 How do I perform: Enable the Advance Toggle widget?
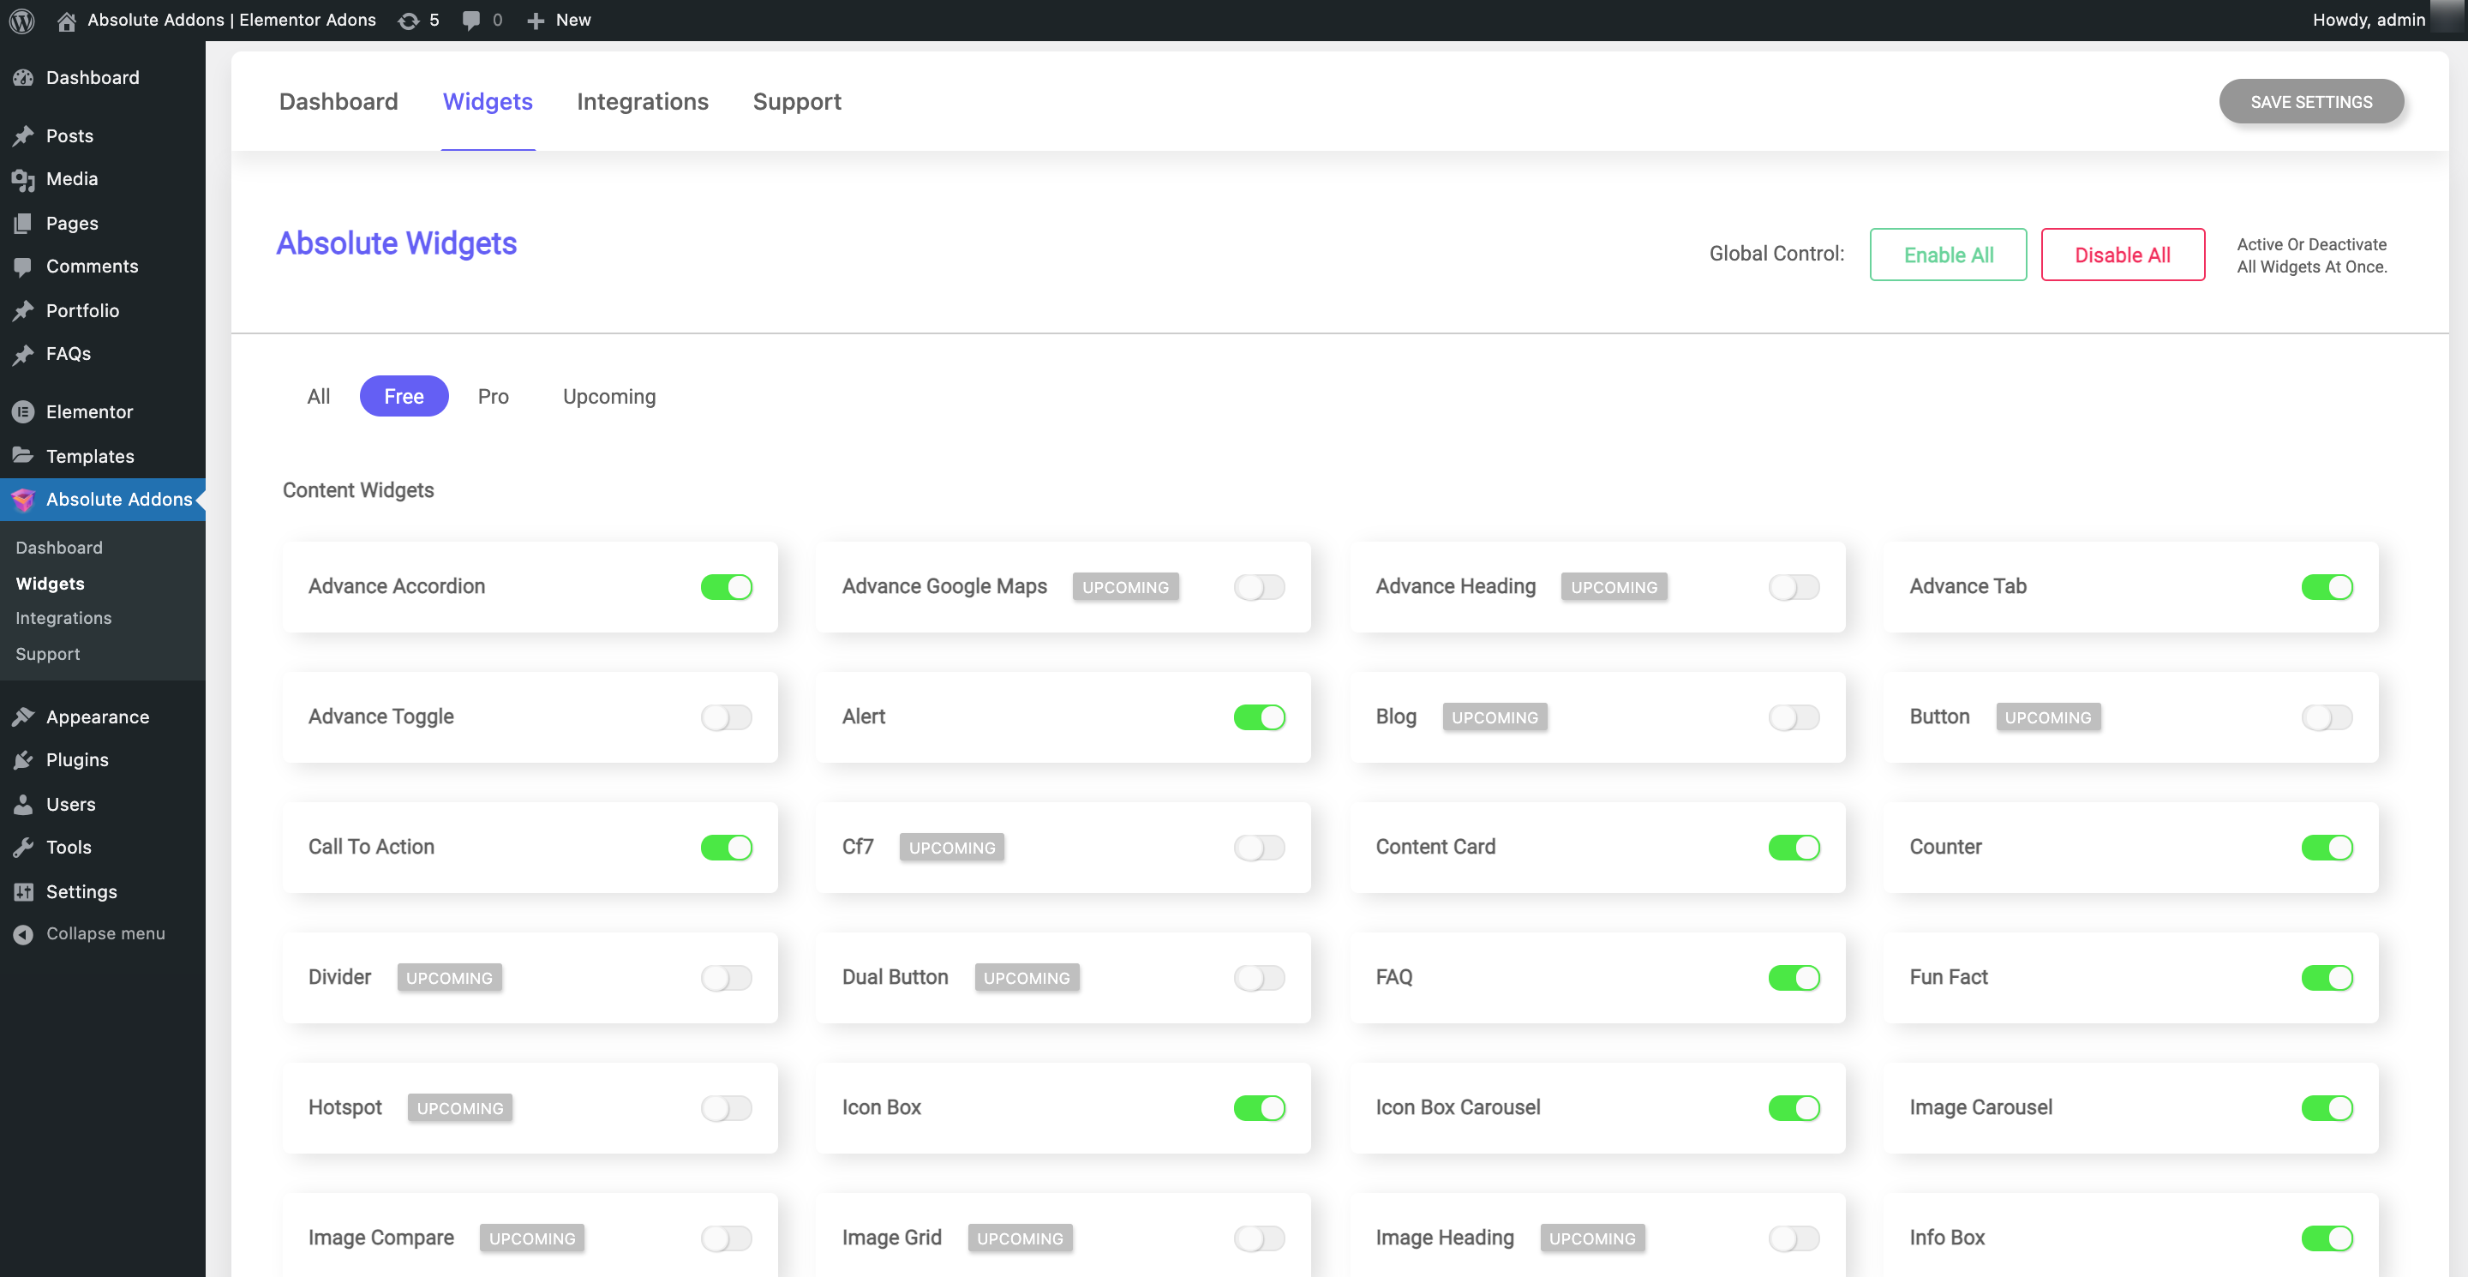(x=726, y=716)
